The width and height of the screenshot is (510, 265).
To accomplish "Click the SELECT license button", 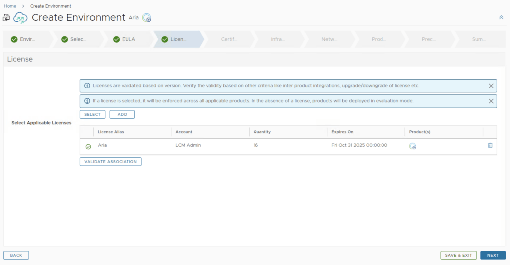I will click(92, 114).
